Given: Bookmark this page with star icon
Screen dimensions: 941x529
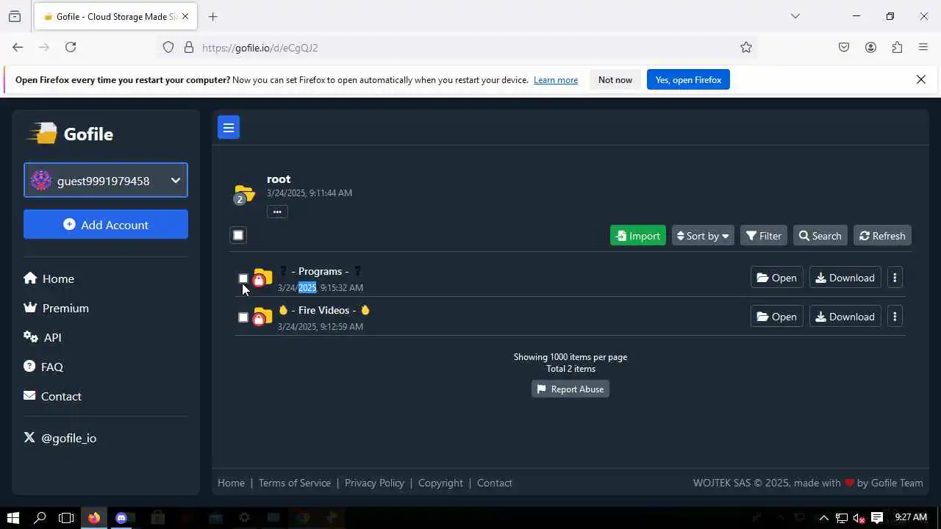Looking at the screenshot, I should [x=746, y=47].
